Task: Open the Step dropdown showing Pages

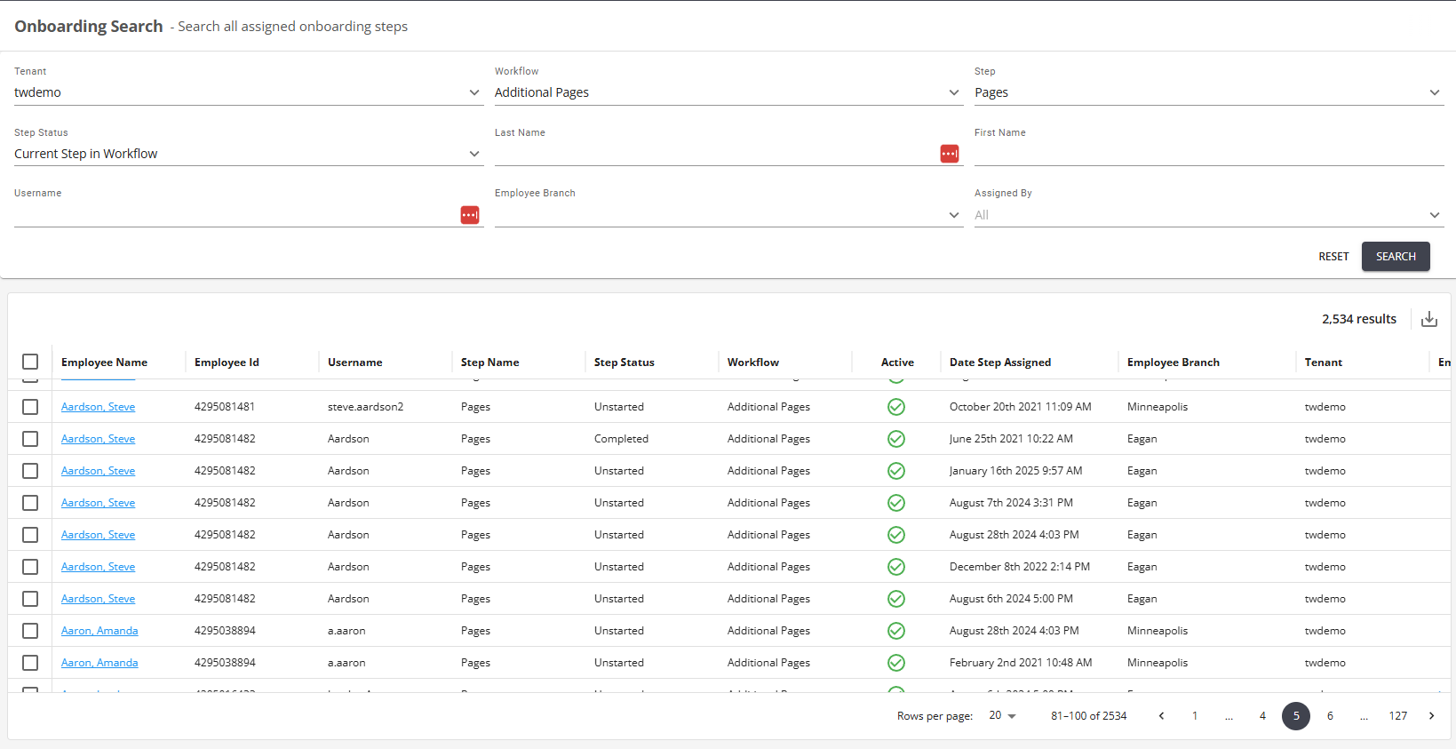Action: pos(1209,92)
